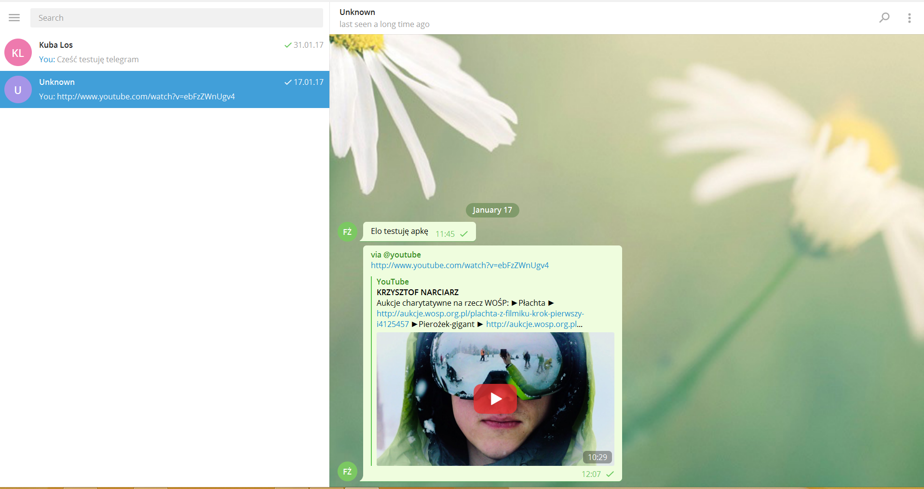Search within this chat using magnifier
Viewport: 924px width, 489px height.
884,18
